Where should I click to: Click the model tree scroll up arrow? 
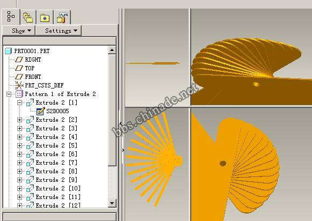(112, 50)
